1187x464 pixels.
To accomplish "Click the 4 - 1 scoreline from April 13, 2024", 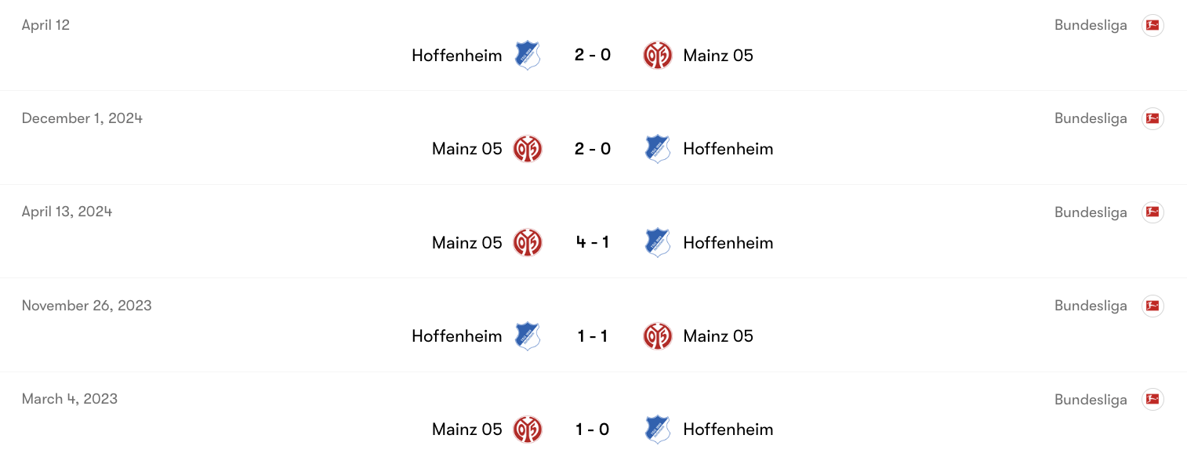I will tap(592, 242).
